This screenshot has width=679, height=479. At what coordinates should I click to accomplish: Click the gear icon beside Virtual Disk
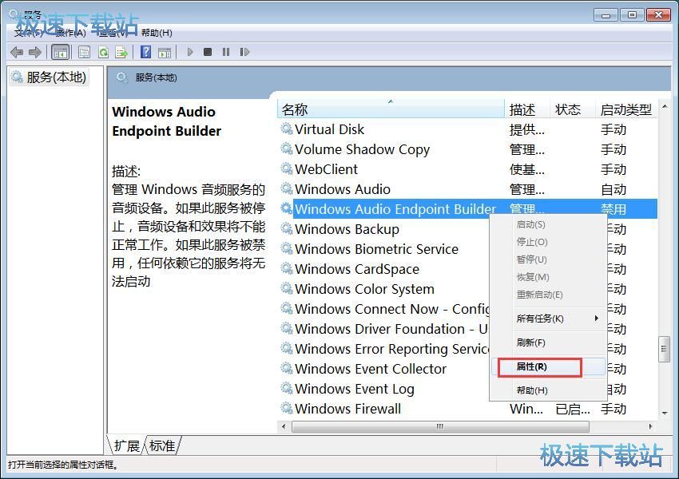pos(287,129)
